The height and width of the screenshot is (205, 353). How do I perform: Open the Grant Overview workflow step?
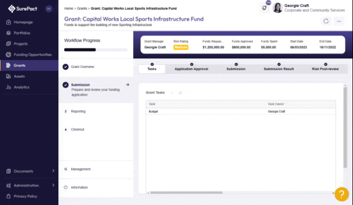[x=96, y=67]
